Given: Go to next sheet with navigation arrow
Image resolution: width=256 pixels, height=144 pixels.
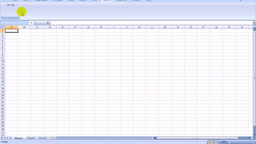Looking at the screenshot, I should click(x=8, y=138).
